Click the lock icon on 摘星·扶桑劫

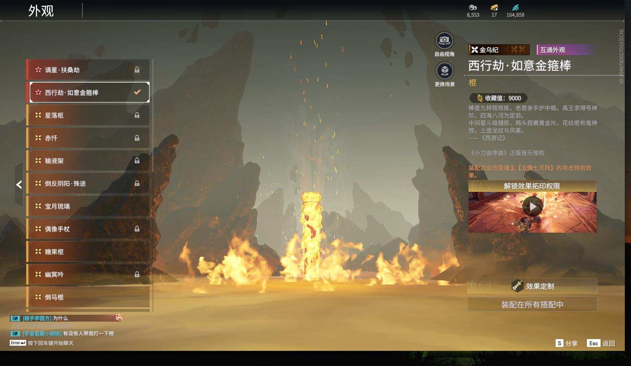point(137,70)
